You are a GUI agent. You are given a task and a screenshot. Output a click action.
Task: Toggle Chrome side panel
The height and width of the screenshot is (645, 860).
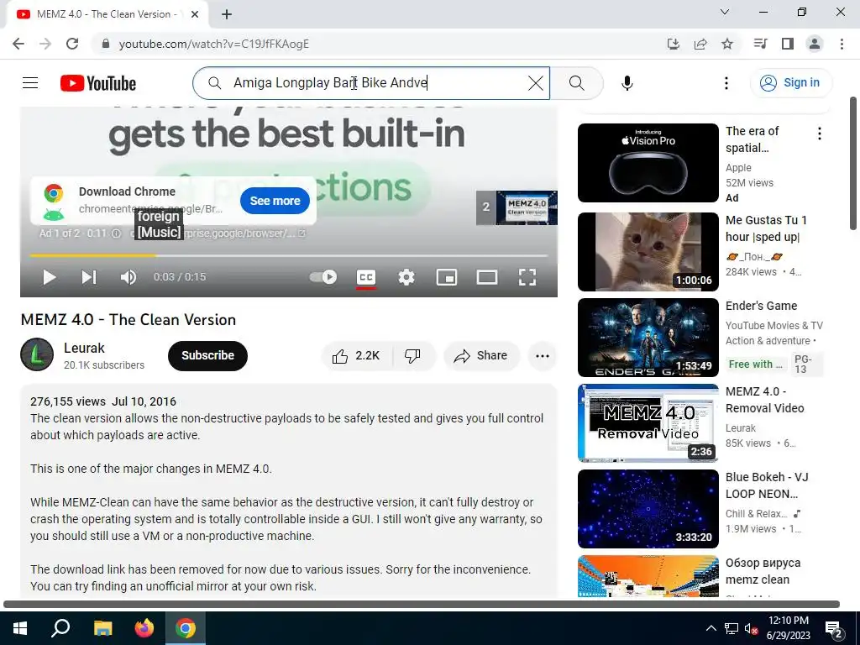(788, 44)
